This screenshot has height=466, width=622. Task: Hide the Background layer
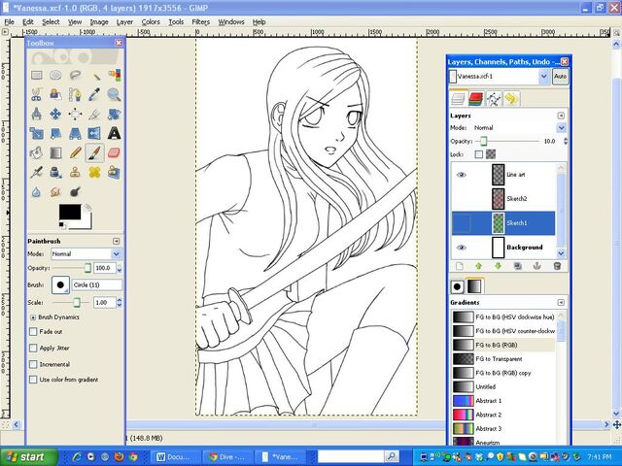461,248
